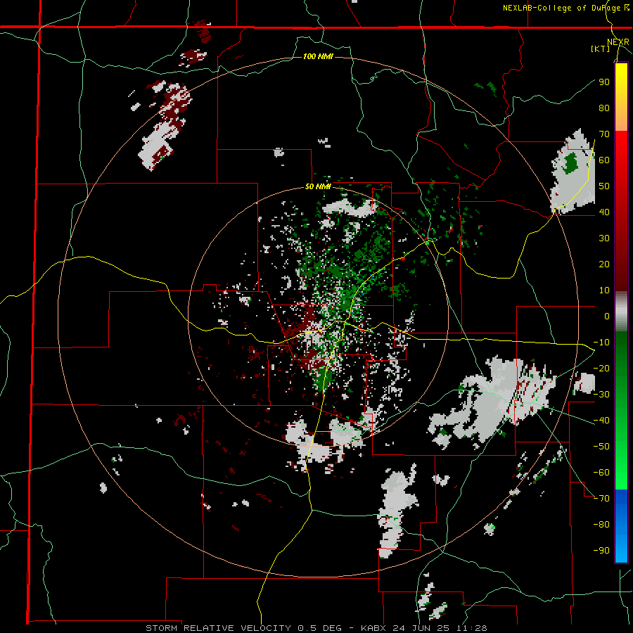Click the positive 50 scale value
The width and height of the screenshot is (633, 633).
pos(604,186)
